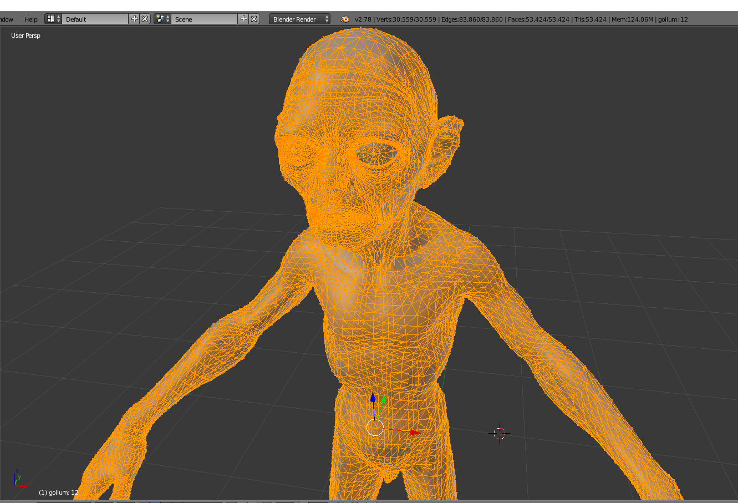This screenshot has width=738, height=503.
Task: Open the screen layout browser icon
Action: point(53,19)
